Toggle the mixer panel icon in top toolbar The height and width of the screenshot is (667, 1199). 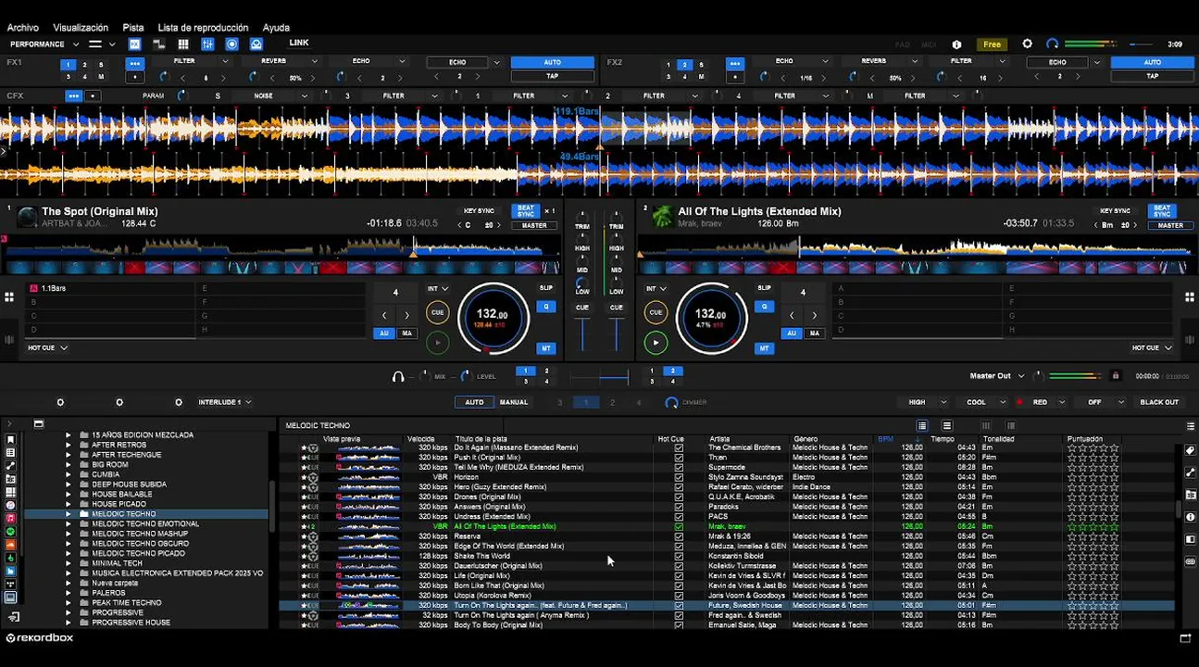[x=207, y=44]
